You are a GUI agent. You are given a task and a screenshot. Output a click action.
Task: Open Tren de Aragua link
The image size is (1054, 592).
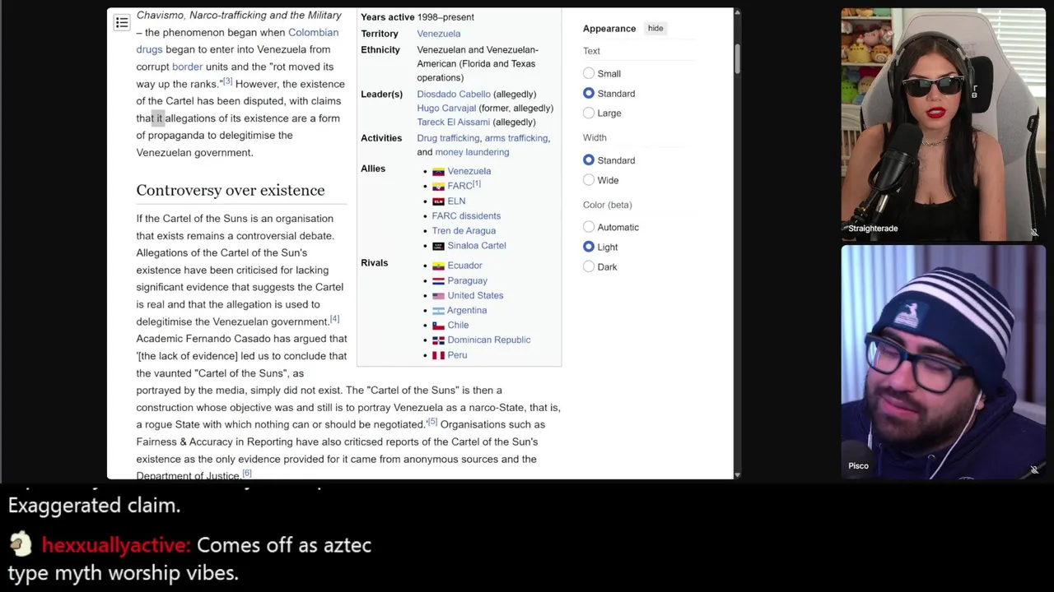tap(464, 231)
